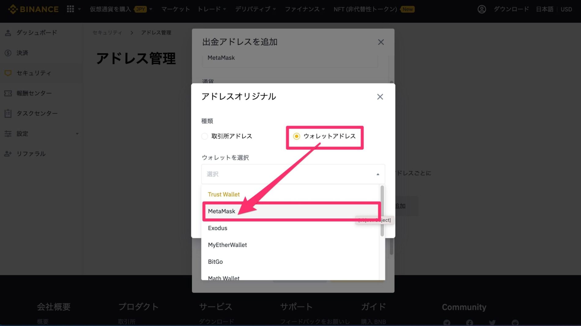The width and height of the screenshot is (581, 326).
Task: Expand the arrow next to apps grid
Action: tap(80, 9)
